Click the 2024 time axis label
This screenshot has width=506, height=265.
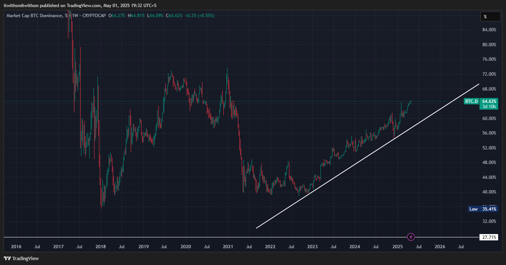(x=354, y=247)
